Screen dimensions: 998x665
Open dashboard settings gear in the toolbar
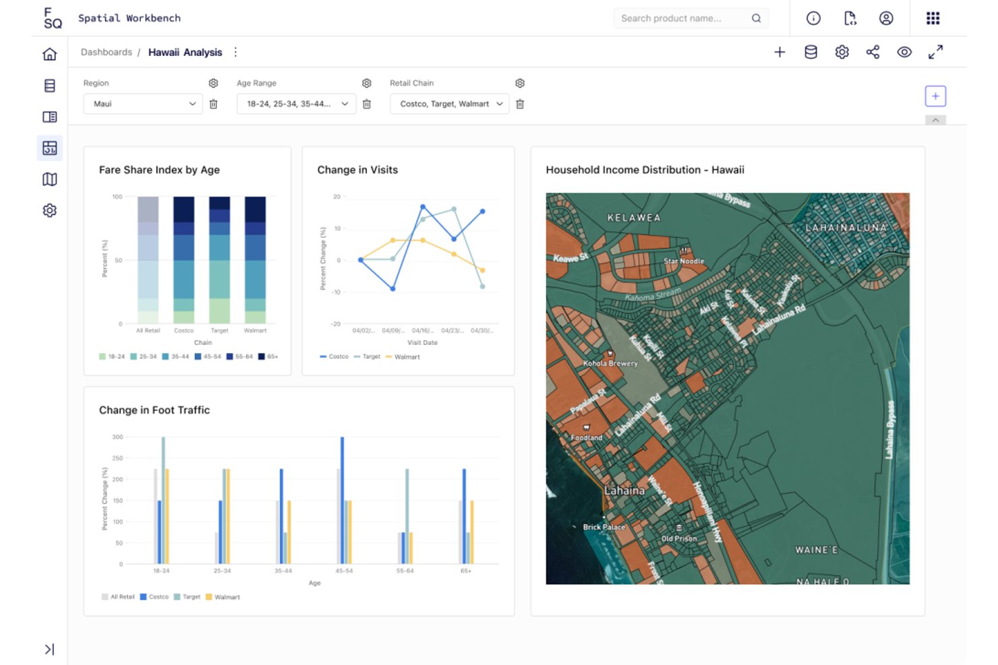842,52
